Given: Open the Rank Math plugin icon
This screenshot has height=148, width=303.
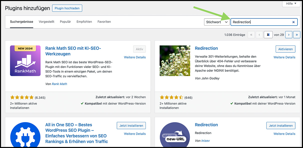Looking at the screenshot, I should click(25, 61).
